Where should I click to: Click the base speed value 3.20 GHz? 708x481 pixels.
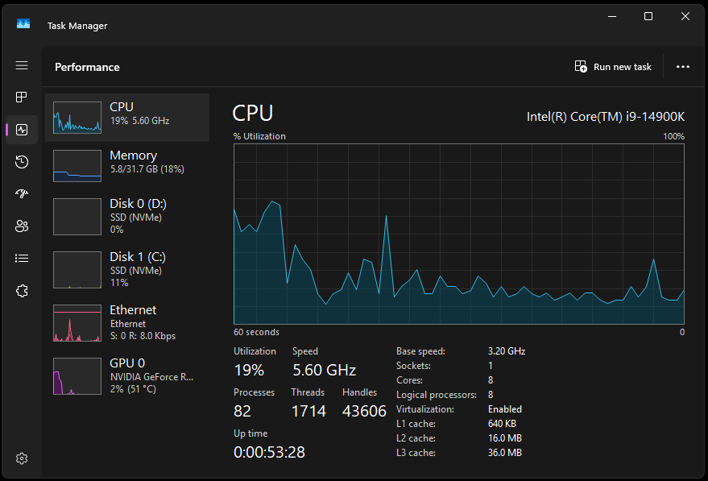pos(507,351)
